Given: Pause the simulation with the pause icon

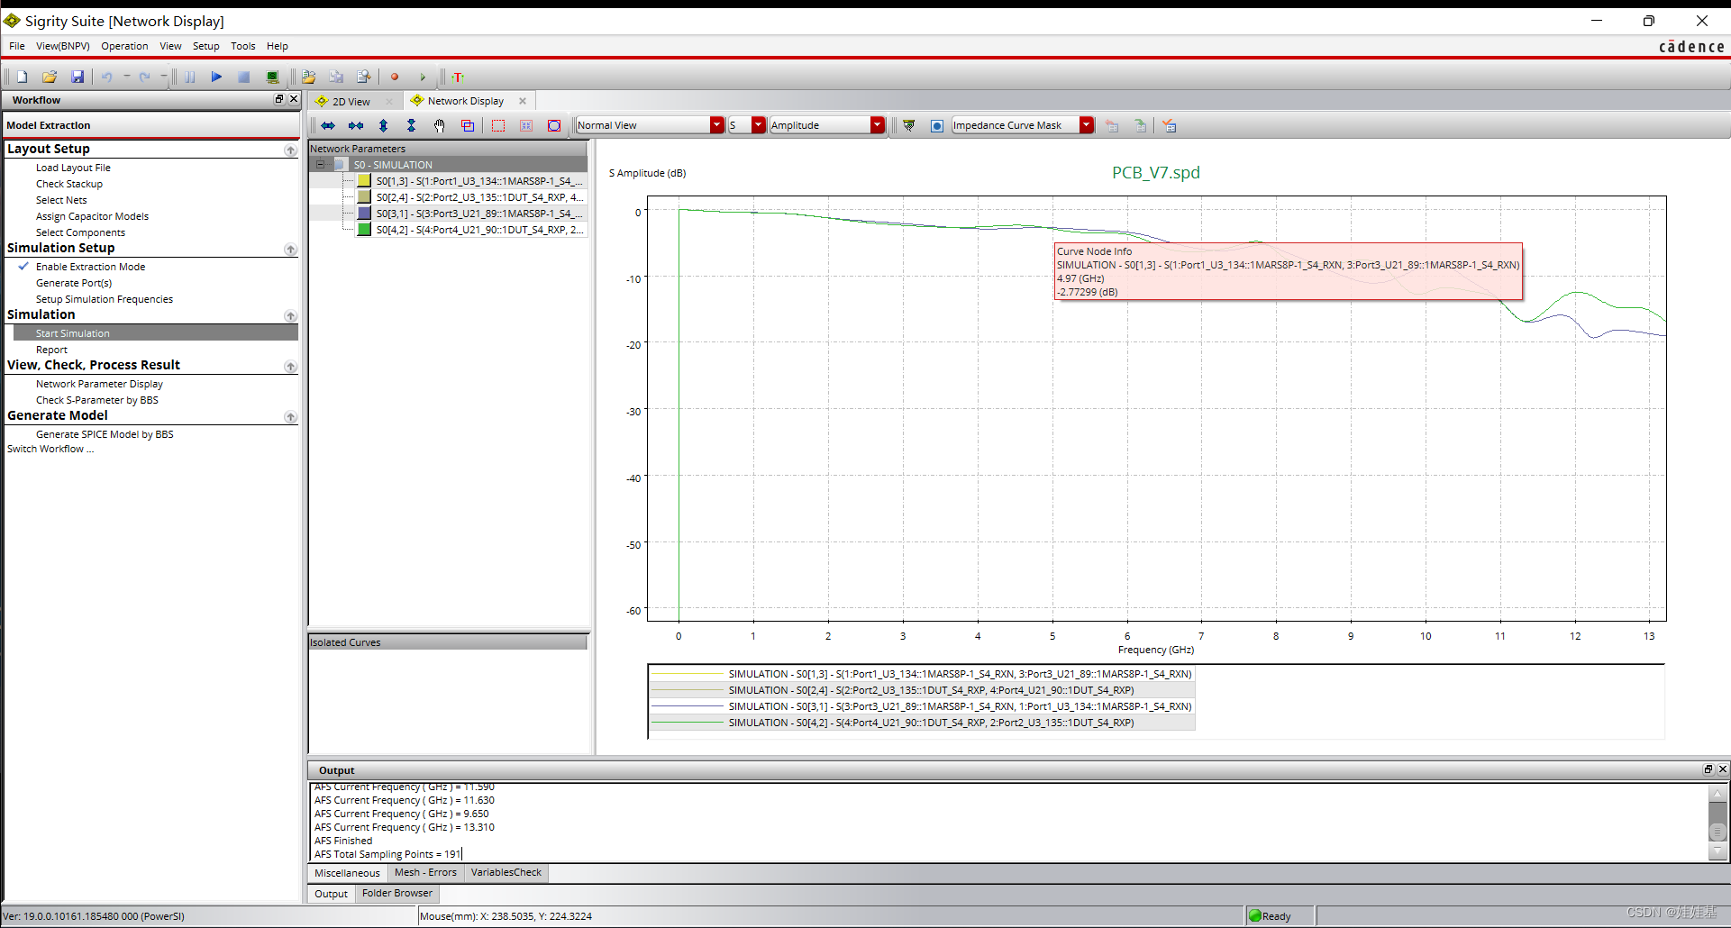Looking at the screenshot, I should click(x=190, y=77).
